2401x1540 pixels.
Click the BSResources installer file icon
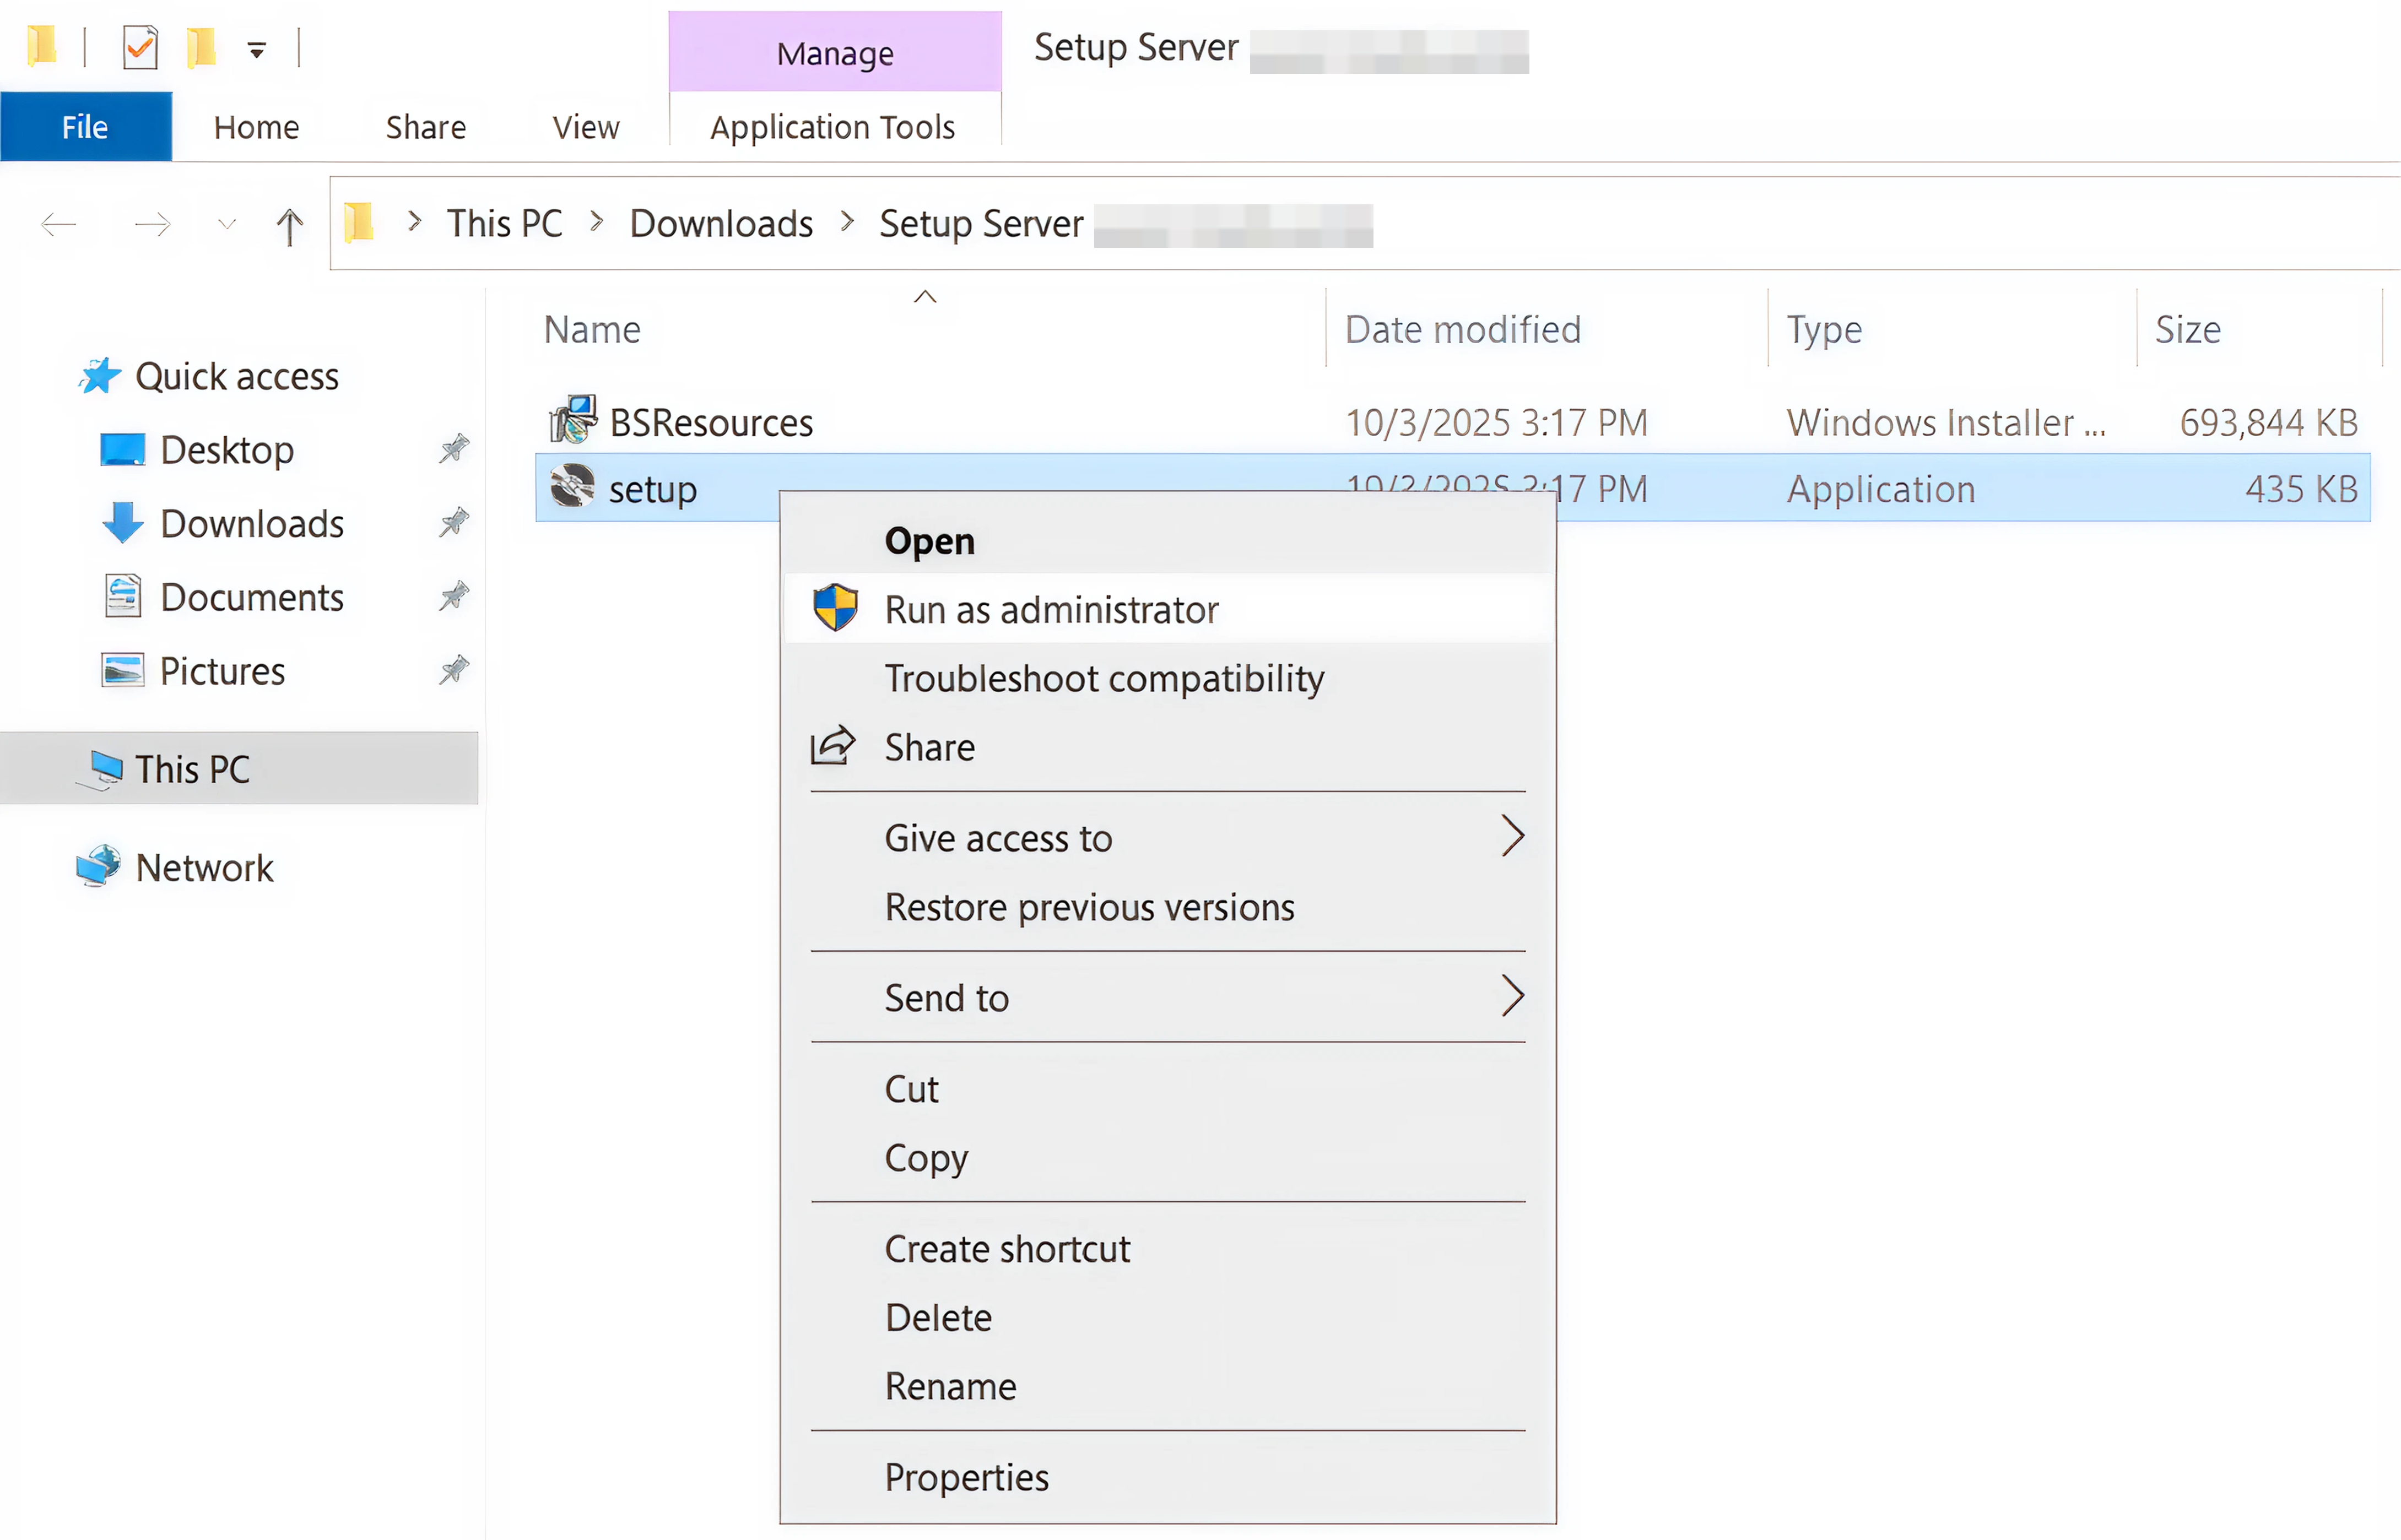pyautogui.click(x=573, y=419)
